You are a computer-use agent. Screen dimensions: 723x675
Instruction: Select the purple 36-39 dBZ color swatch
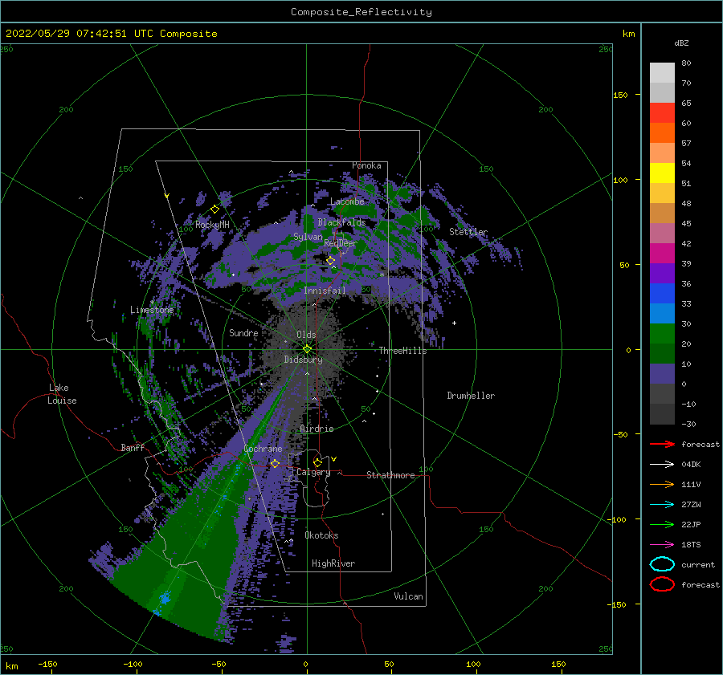coord(662,273)
